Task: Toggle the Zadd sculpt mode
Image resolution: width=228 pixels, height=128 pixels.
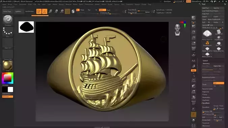Action: coord(103,10)
